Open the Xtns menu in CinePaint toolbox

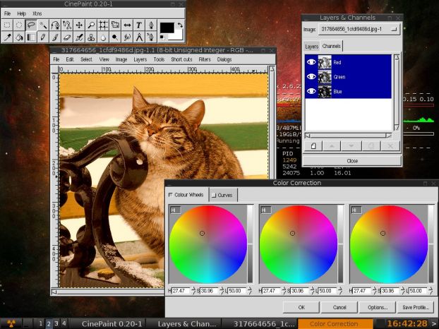(x=37, y=13)
